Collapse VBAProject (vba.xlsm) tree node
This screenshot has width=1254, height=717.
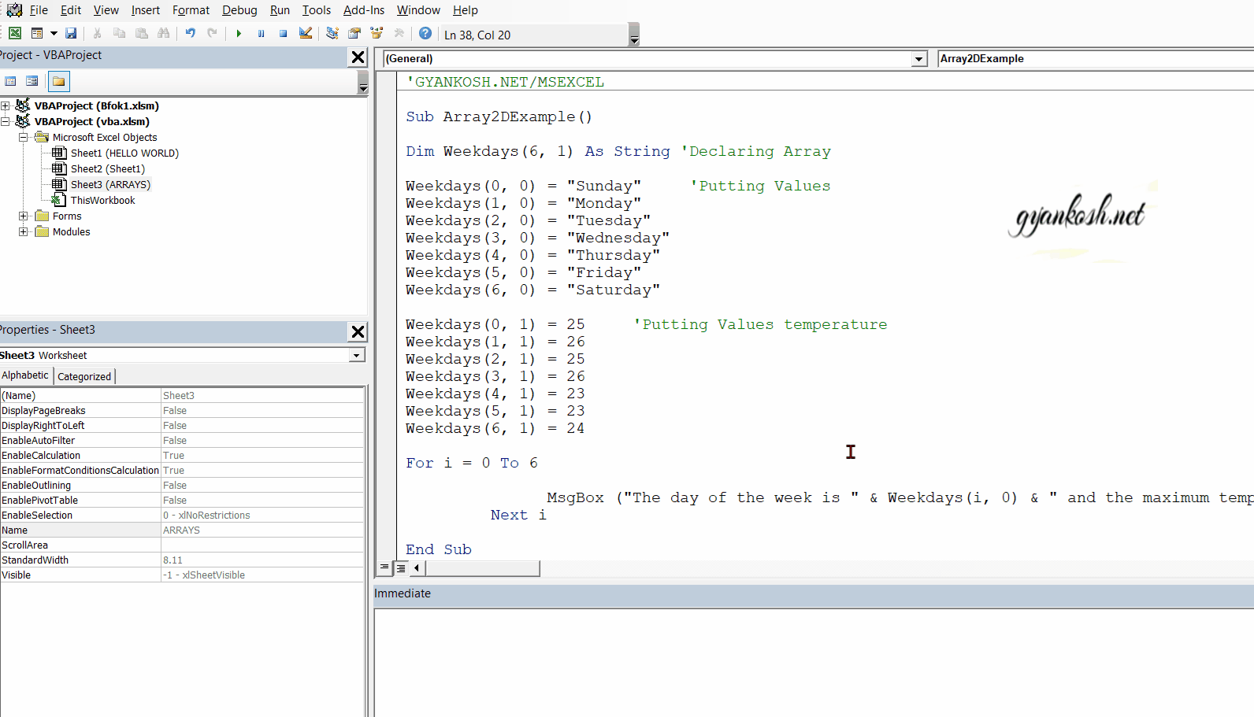click(6, 121)
